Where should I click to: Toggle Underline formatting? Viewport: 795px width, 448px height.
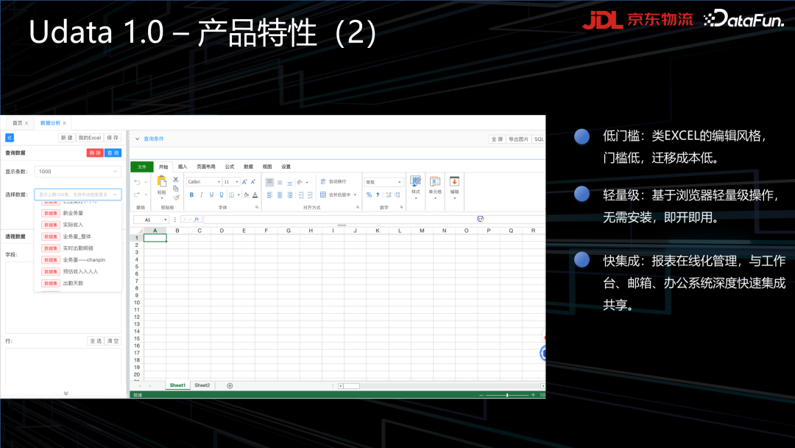coord(211,195)
